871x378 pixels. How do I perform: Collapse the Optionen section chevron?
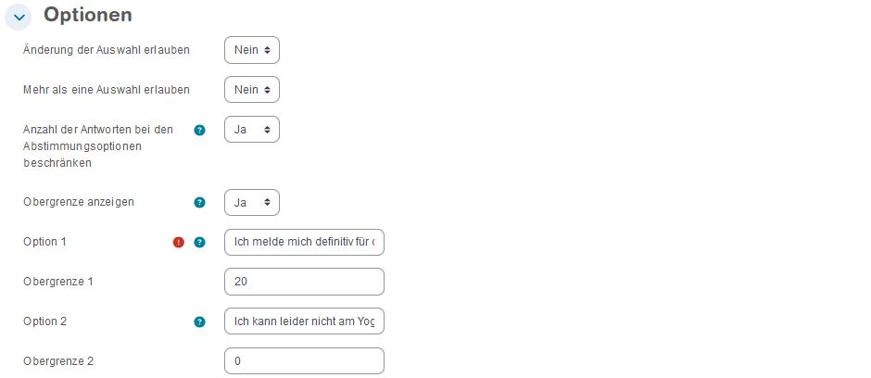tap(19, 17)
